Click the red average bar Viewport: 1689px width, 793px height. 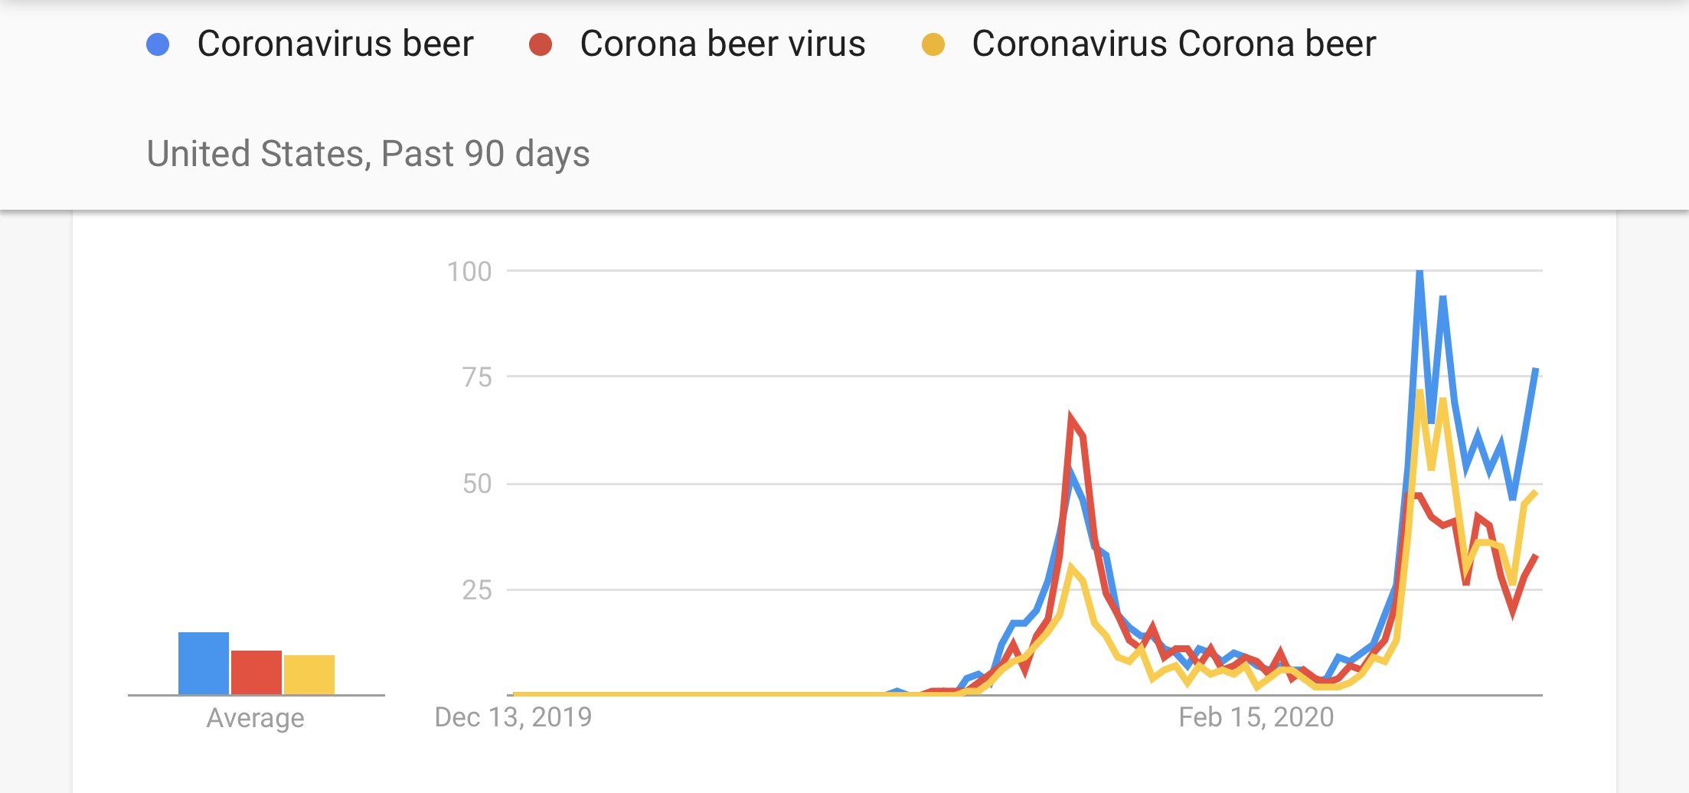256,672
